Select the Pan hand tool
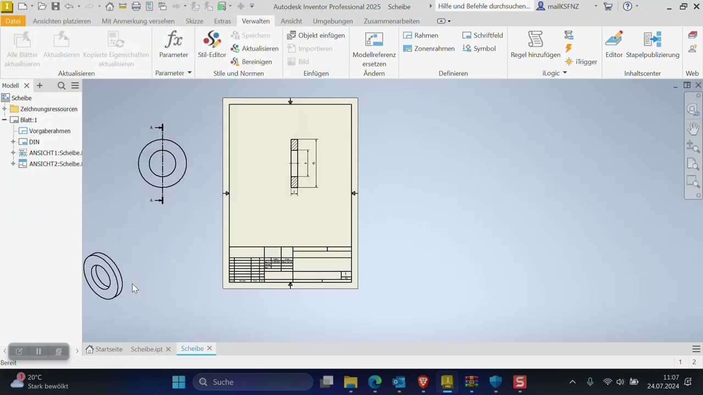Screen dimensions: 703x395 (693, 129)
